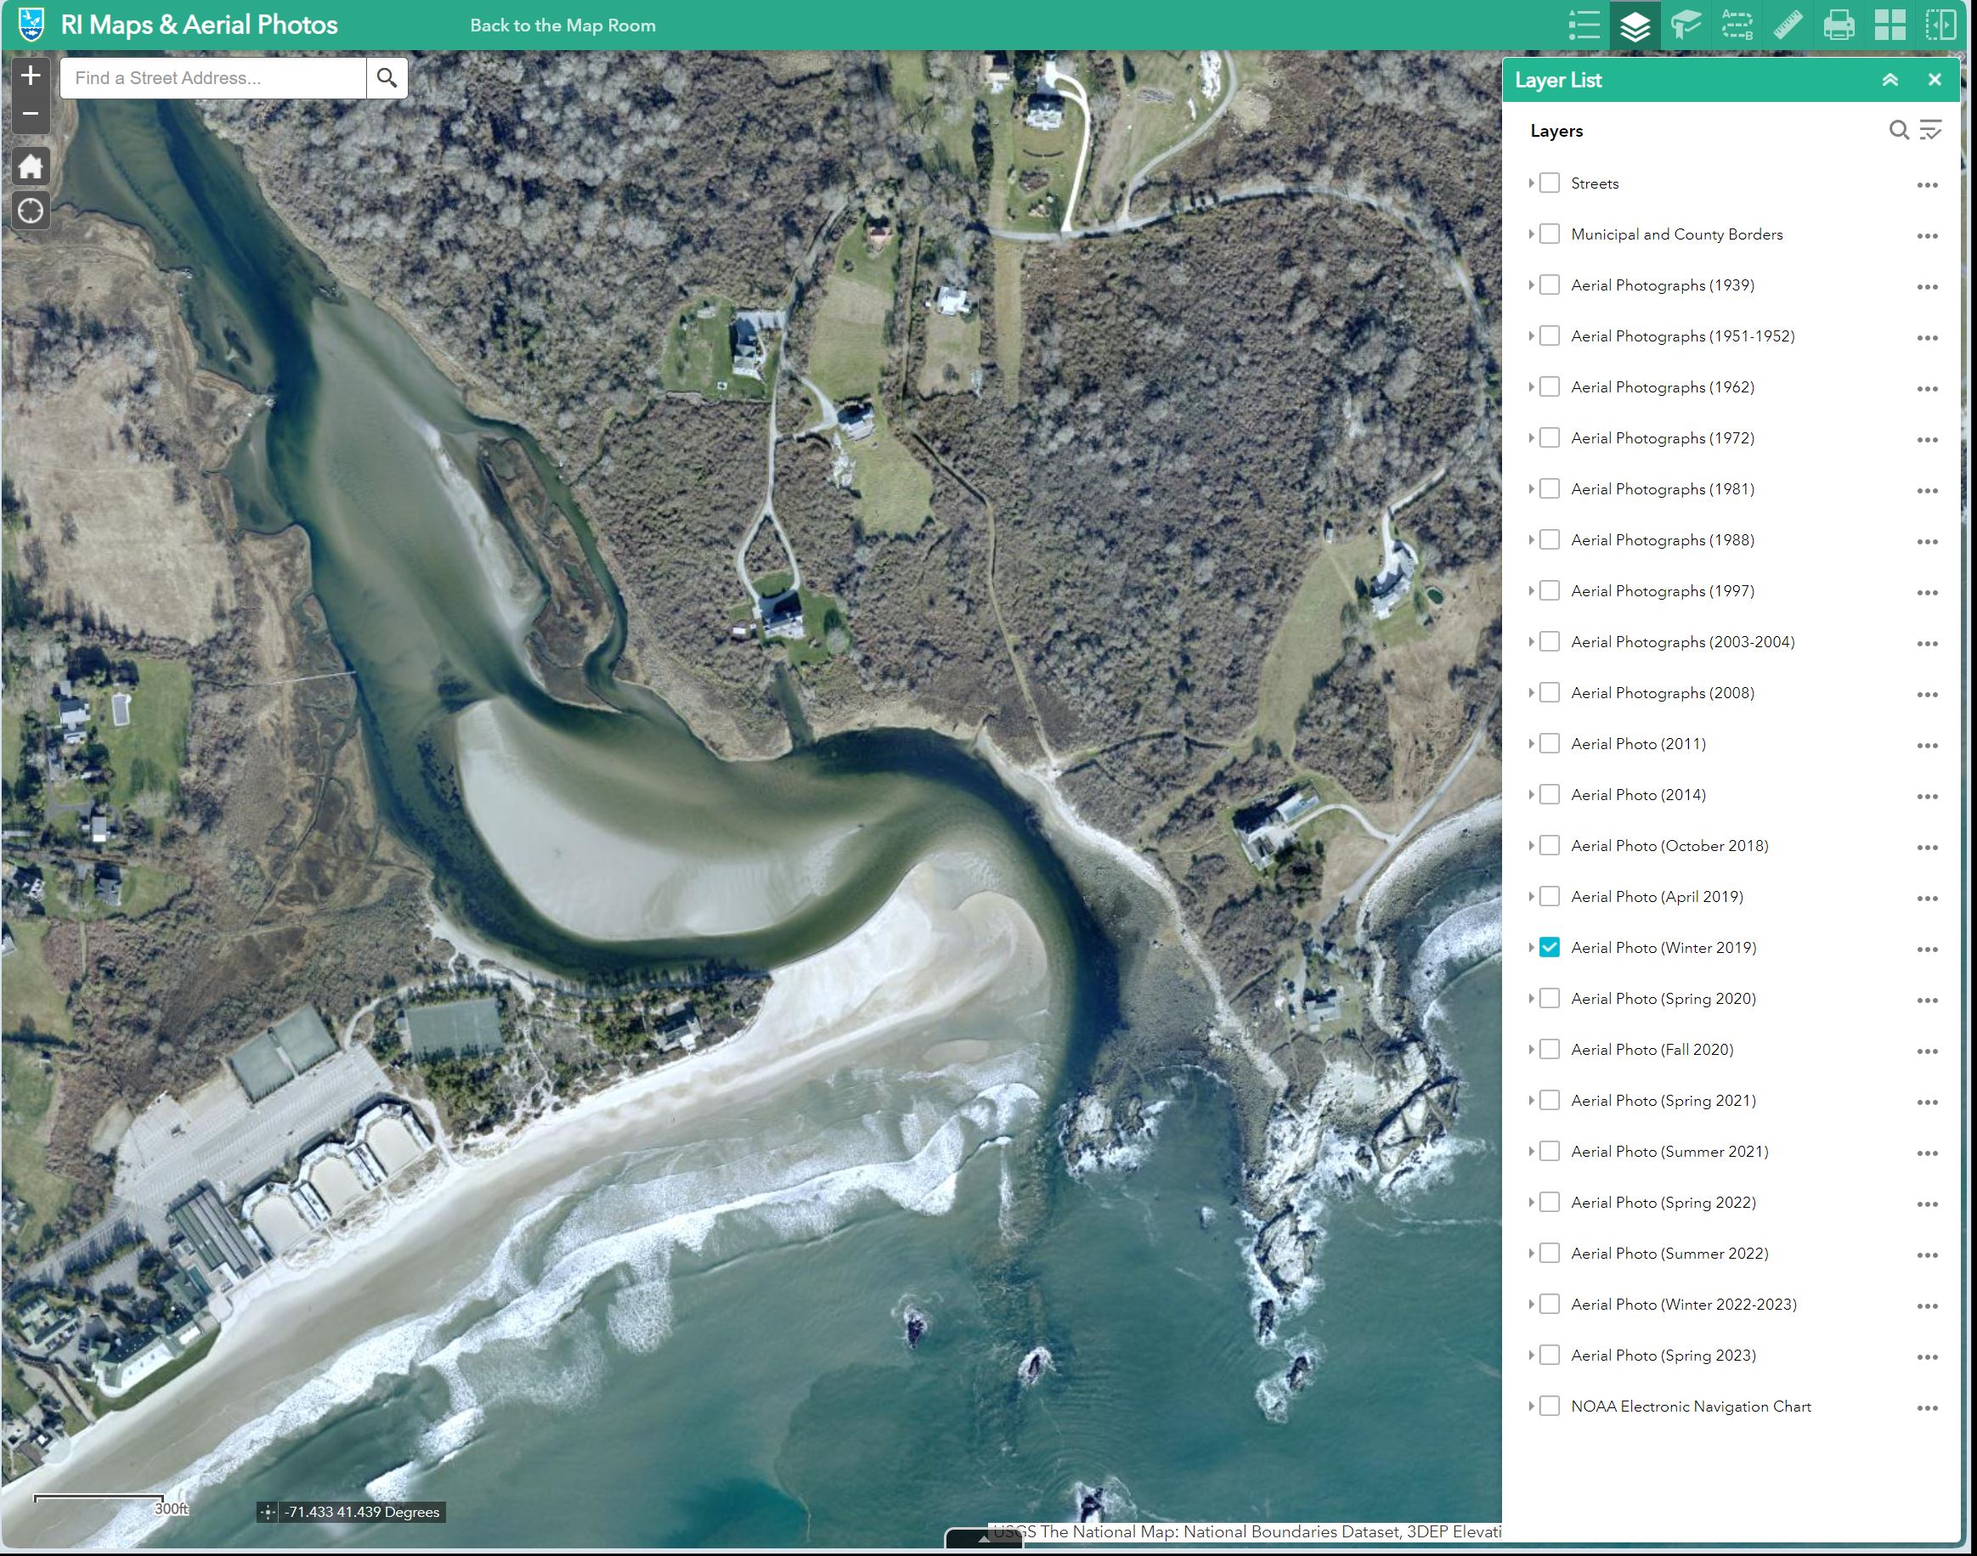This screenshot has height=1556, width=1977.
Task: Select the Layer List tool icon
Action: coord(1634,25)
